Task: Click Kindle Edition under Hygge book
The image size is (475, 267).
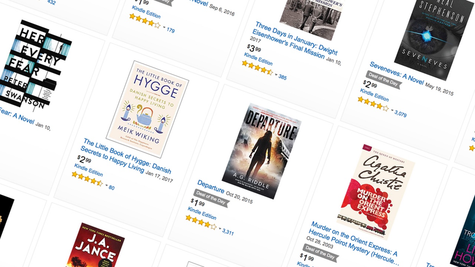Action: click(88, 170)
